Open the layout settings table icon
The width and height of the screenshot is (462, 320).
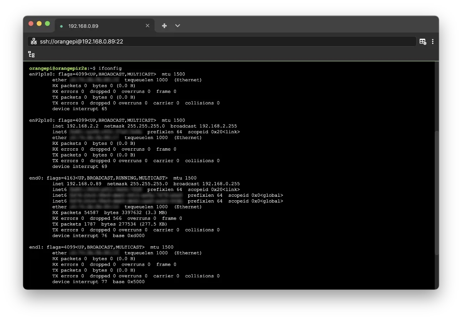tap(423, 41)
